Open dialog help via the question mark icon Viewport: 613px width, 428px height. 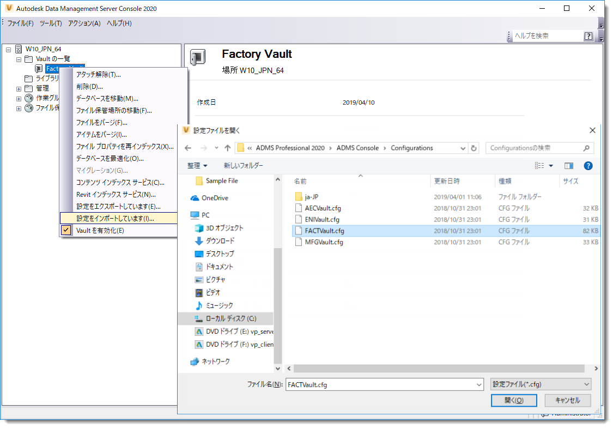click(x=588, y=166)
